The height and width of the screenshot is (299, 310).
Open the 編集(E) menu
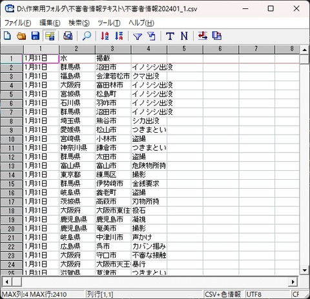50,23
